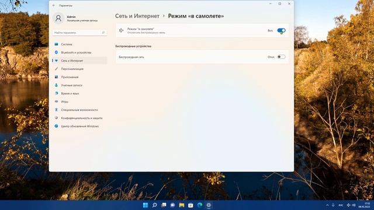Open the clock and date flyout
The width and height of the screenshot is (374, 210).
click(x=364, y=205)
